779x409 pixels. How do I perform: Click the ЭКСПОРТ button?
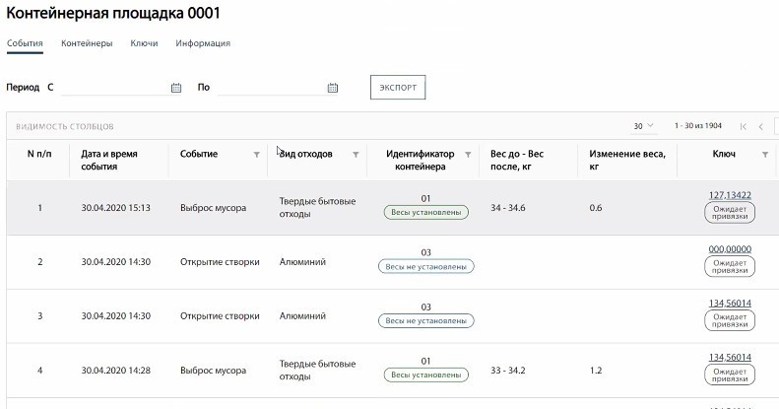(398, 87)
